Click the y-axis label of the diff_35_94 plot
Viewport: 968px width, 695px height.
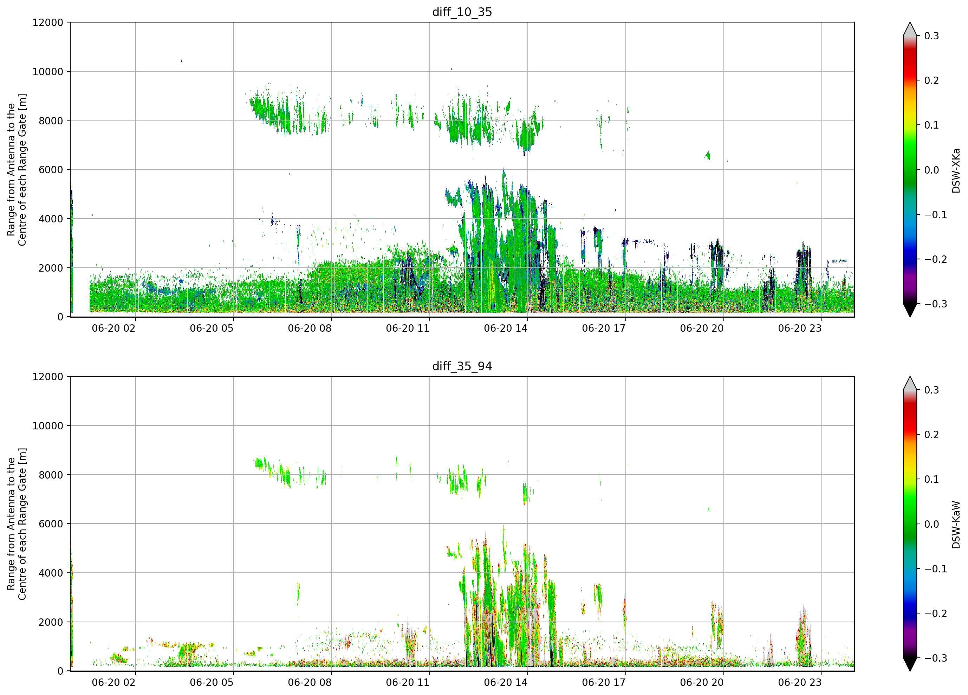pos(17,524)
